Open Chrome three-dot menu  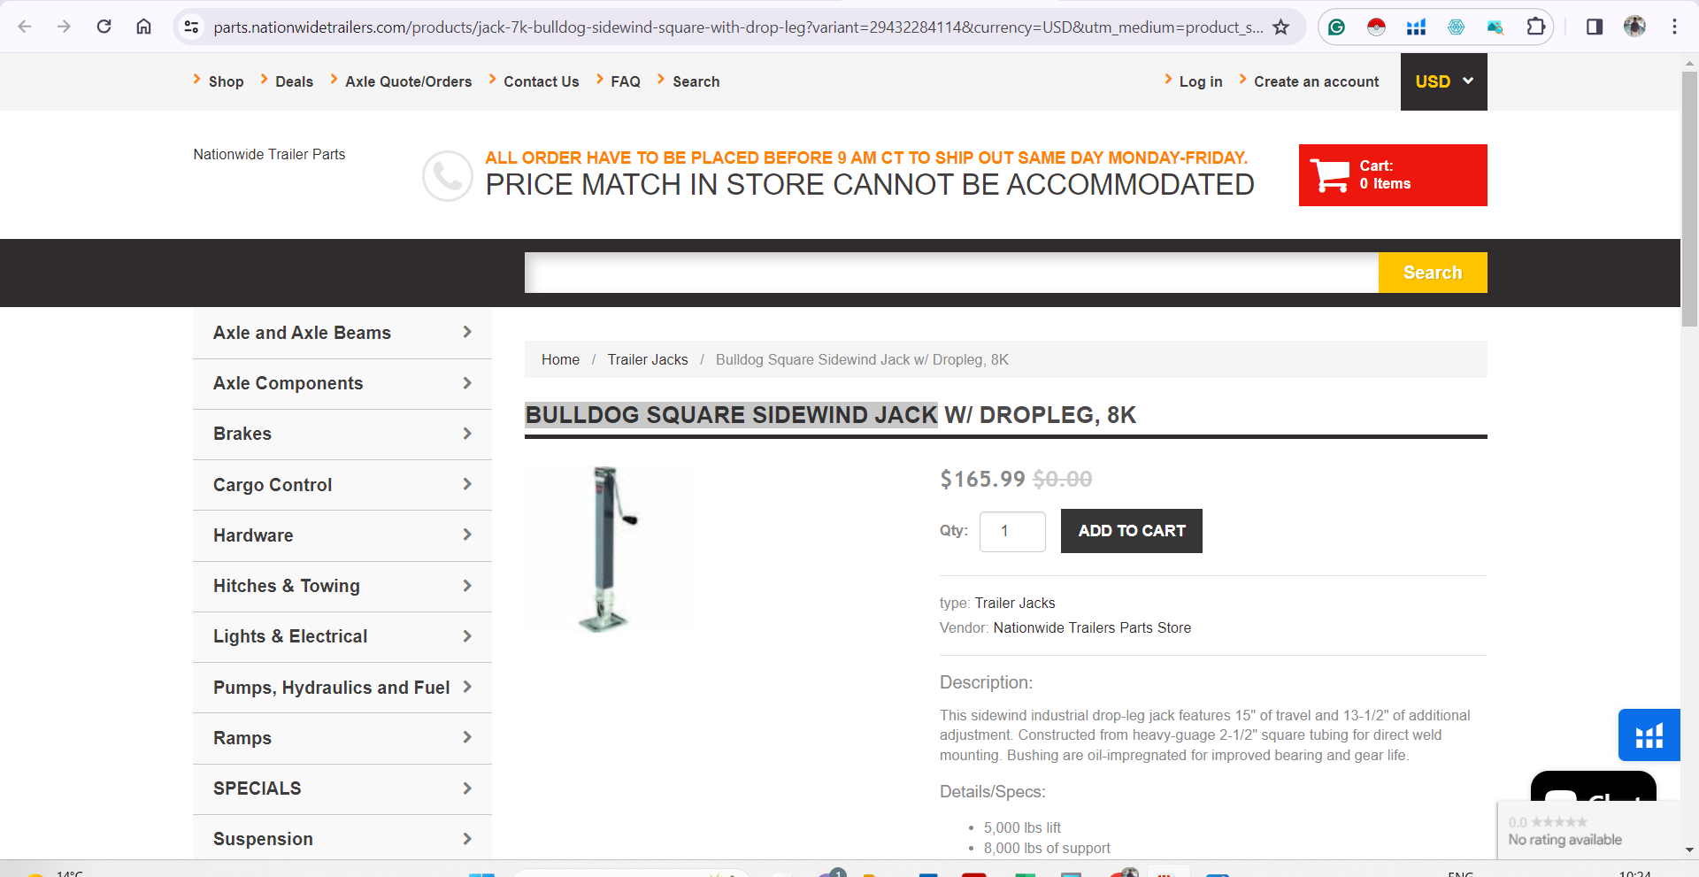click(1674, 27)
